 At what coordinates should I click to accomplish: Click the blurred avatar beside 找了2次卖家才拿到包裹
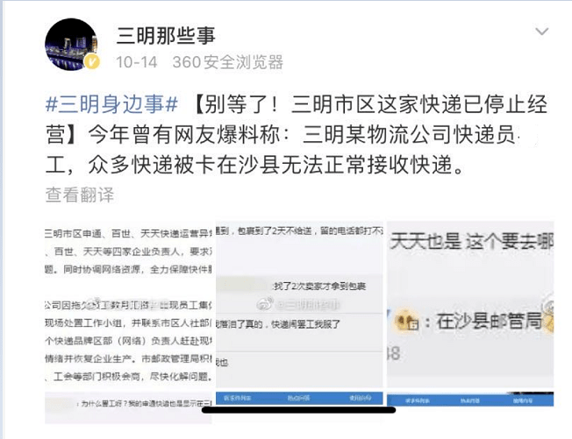(243, 286)
